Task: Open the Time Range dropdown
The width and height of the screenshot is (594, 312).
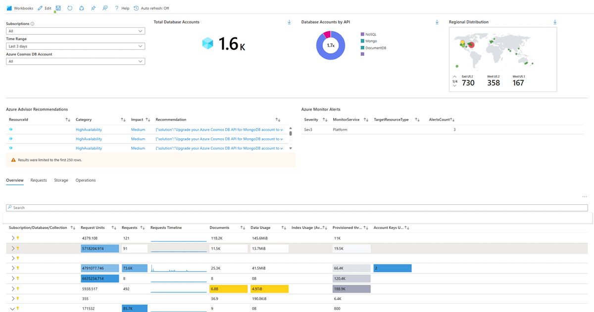Action: pyautogui.click(x=74, y=46)
